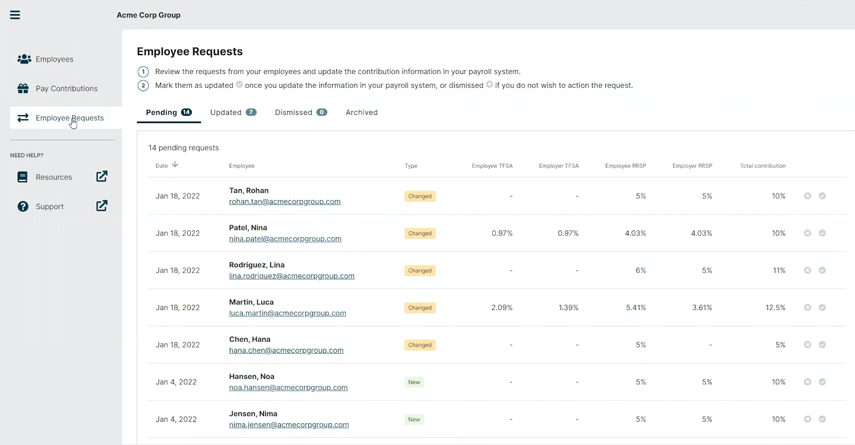Open the hamburger menu
855x445 pixels.
coord(15,15)
